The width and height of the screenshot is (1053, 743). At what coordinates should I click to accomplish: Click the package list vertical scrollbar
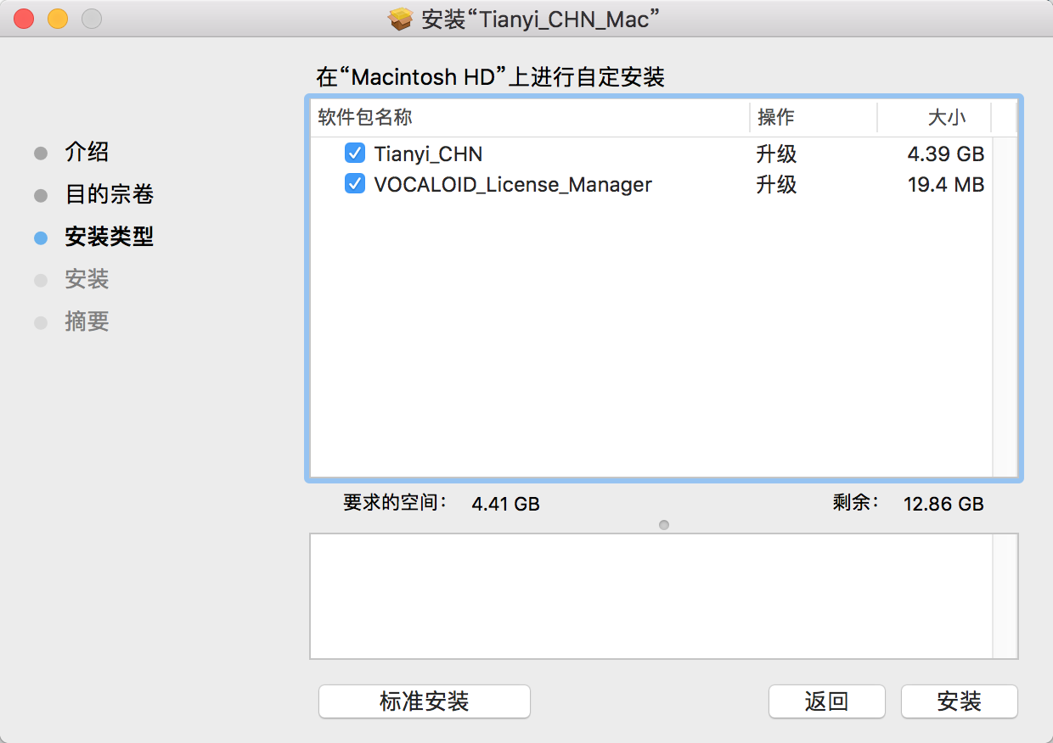click(1005, 306)
